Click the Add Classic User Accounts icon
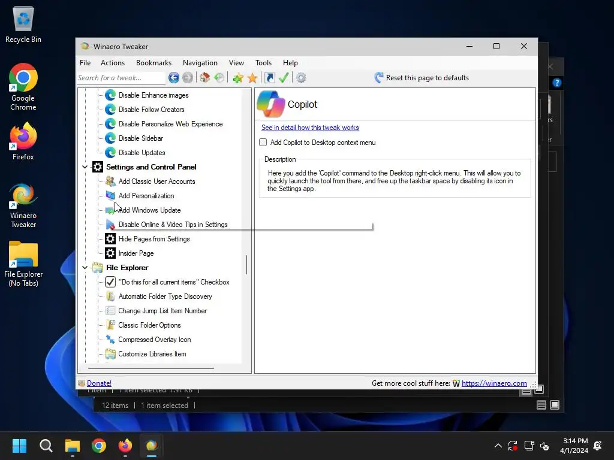 tap(110, 181)
